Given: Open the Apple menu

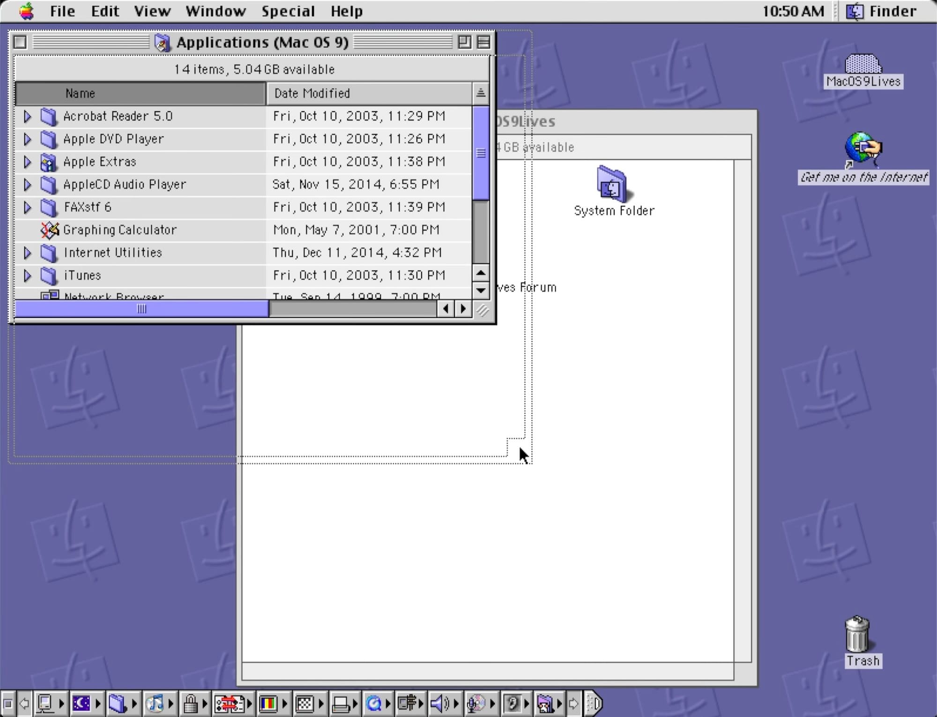Looking at the screenshot, I should pos(27,11).
